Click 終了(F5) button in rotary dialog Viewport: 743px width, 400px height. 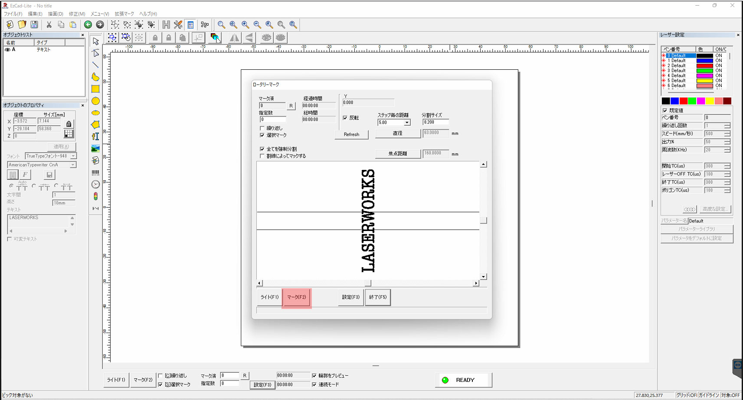(378, 297)
